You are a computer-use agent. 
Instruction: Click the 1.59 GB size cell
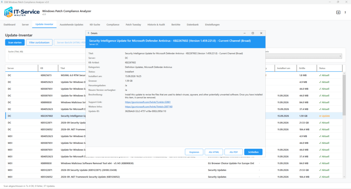click(303, 116)
